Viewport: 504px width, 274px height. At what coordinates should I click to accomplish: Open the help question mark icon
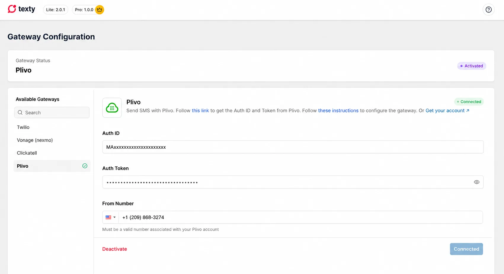coord(488,10)
